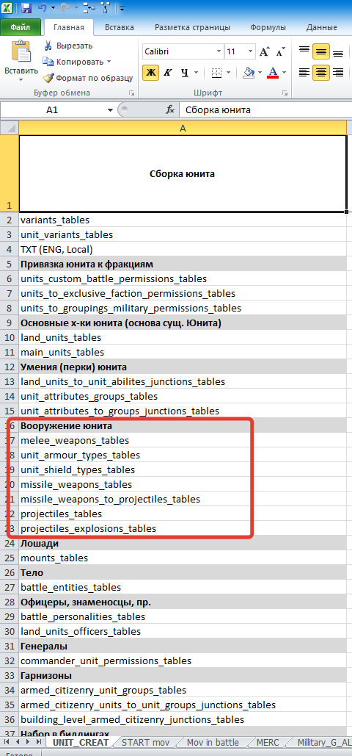
Task: Switch to the MERC sheet tab
Action: (x=268, y=741)
